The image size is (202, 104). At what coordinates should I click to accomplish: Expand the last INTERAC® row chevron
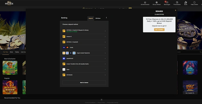[x=105, y=75]
